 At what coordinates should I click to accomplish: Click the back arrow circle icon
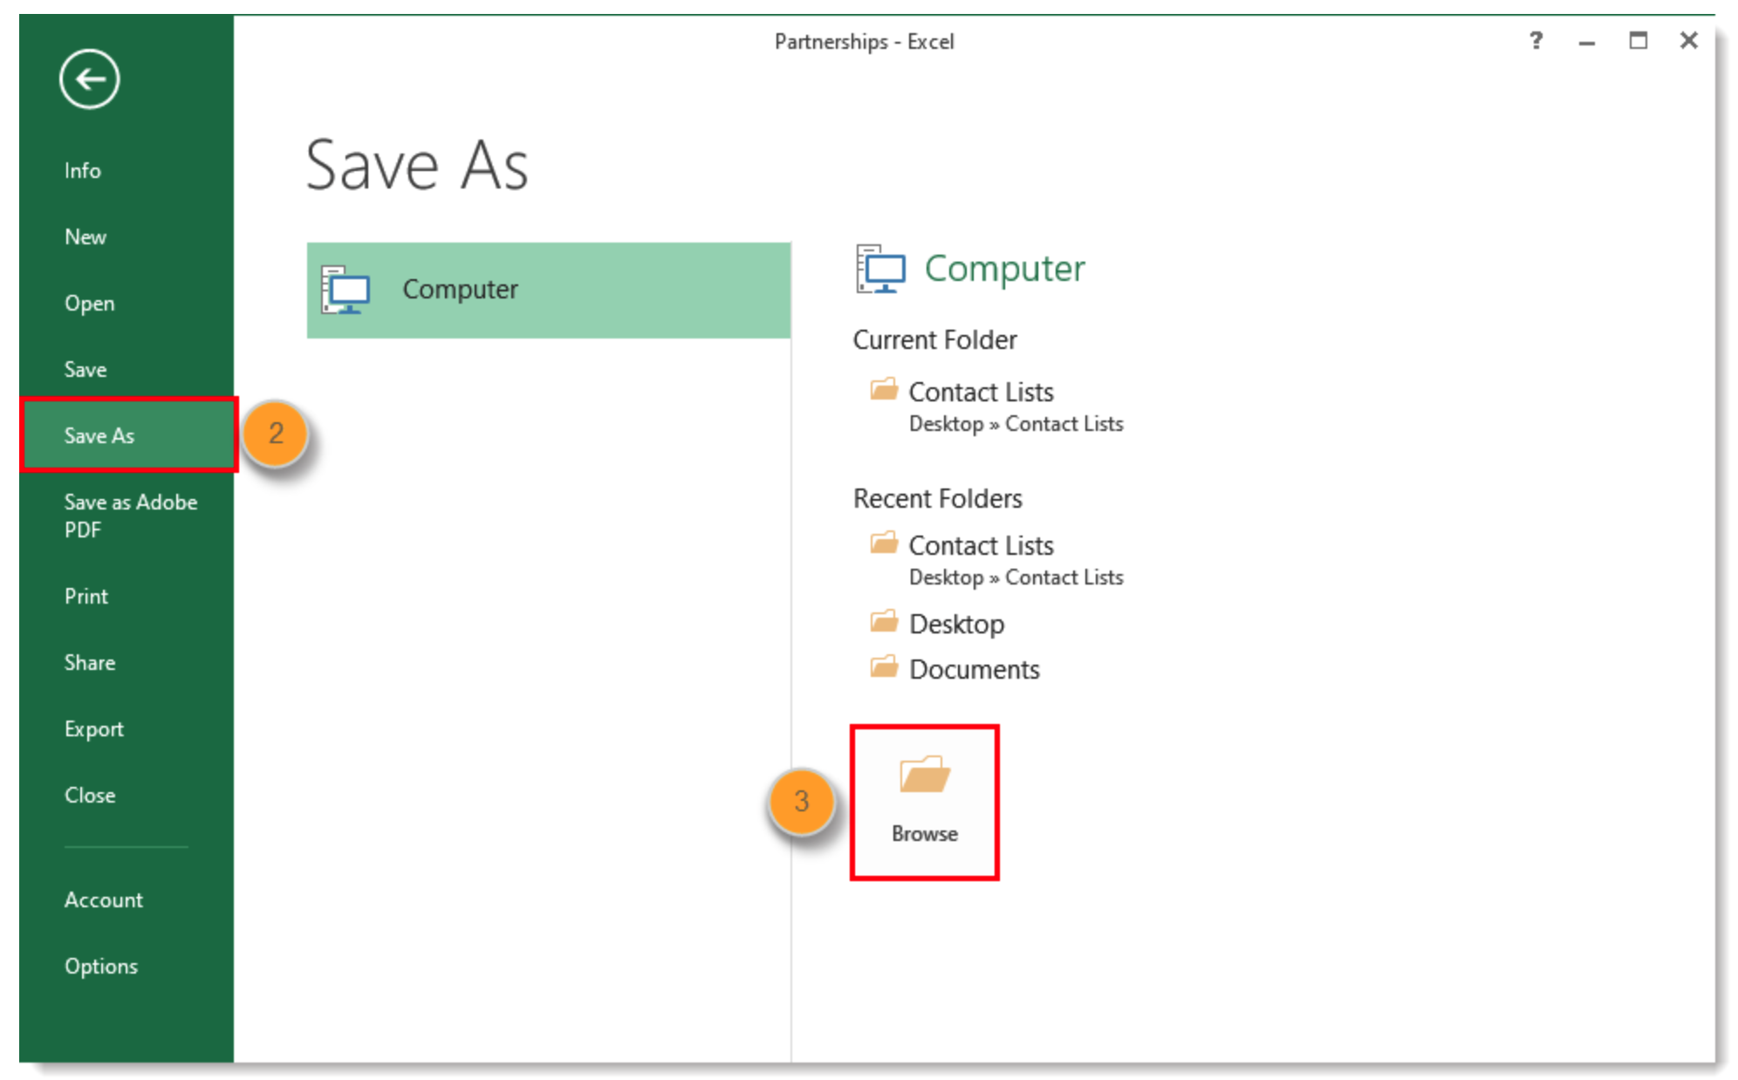[x=89, y=79]
